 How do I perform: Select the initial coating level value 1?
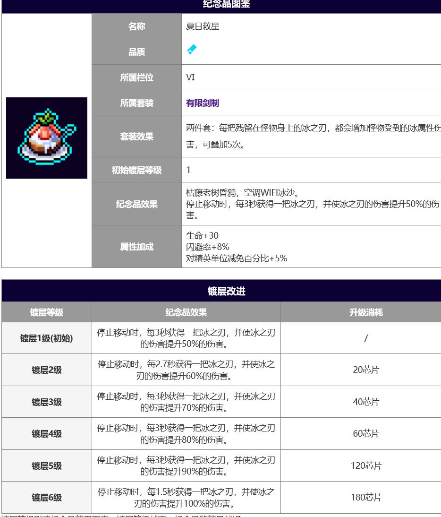point(188,170)
